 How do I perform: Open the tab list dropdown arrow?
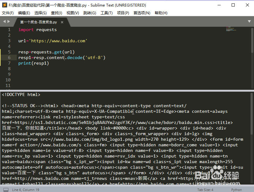click(x=249, y=21)
